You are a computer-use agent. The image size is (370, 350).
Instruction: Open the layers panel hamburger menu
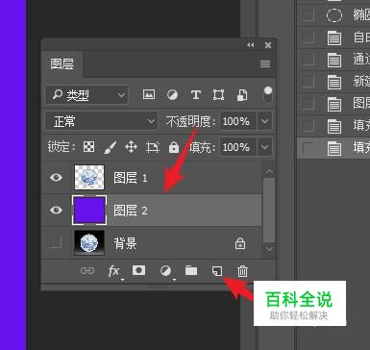pyautogui.click(x=265, y=64)
